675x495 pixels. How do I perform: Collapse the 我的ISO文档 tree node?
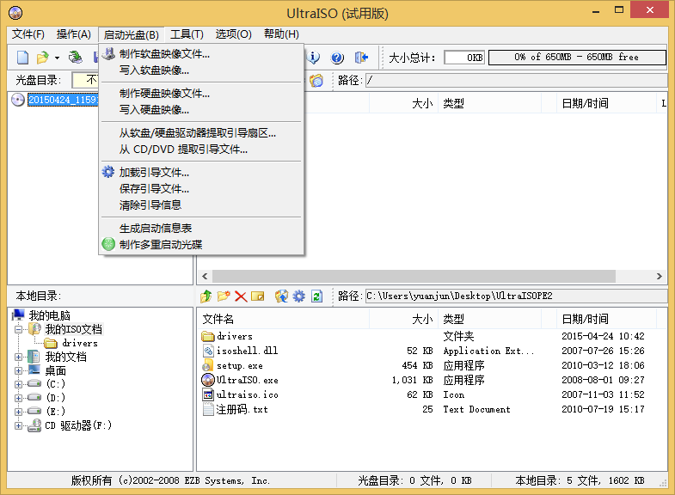click(x=19, y=330)
